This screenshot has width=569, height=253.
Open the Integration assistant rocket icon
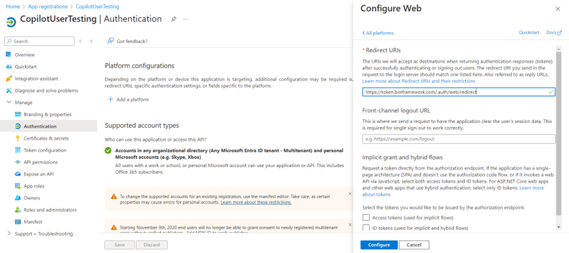coord(8,79)
